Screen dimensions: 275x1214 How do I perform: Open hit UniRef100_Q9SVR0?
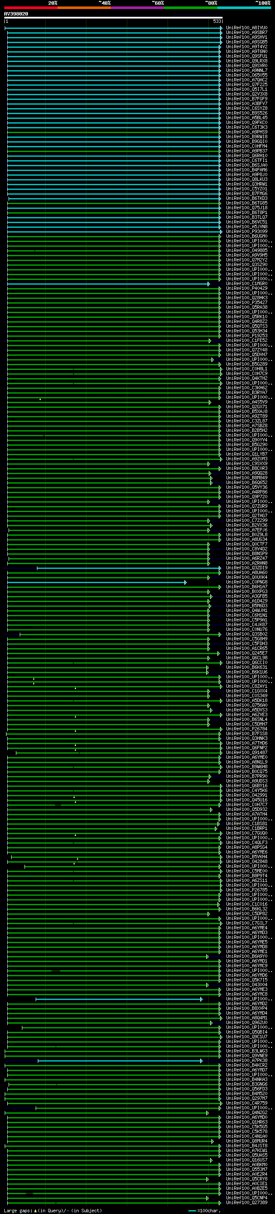click(x=246, y=65)
